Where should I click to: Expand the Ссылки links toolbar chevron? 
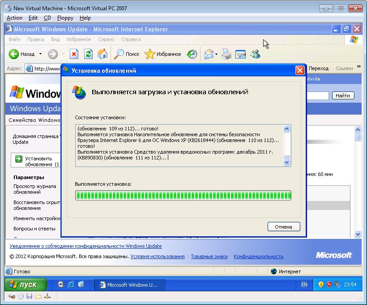tap(358, 68)
